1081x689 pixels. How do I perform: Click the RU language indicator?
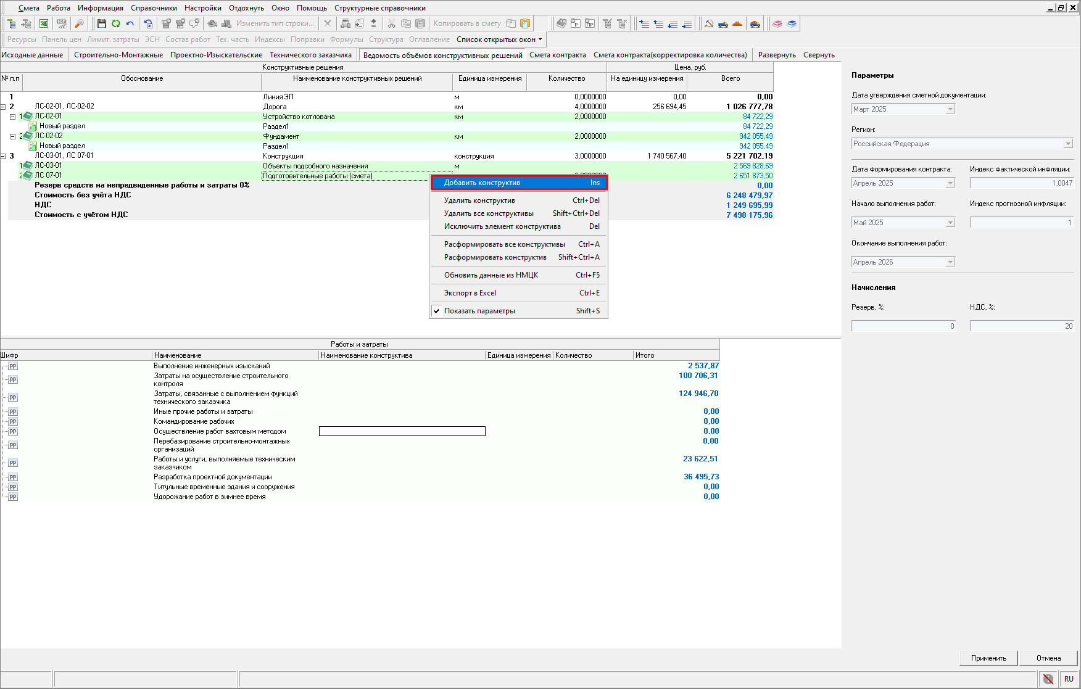click(x=1069, y=679)
